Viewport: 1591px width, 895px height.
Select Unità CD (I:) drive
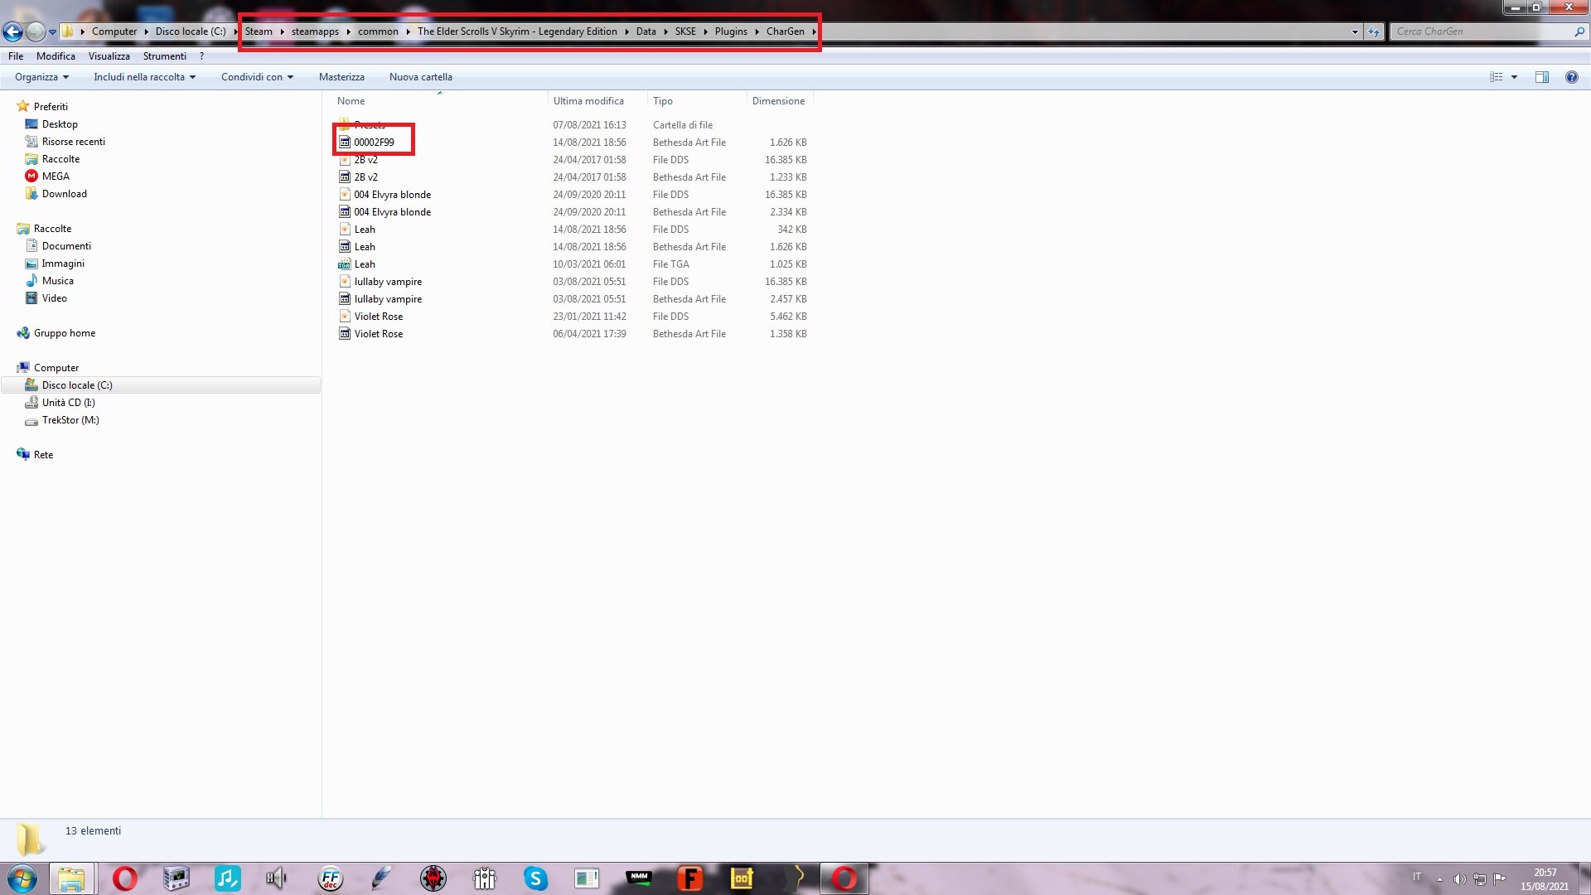(x=69, y=403)
